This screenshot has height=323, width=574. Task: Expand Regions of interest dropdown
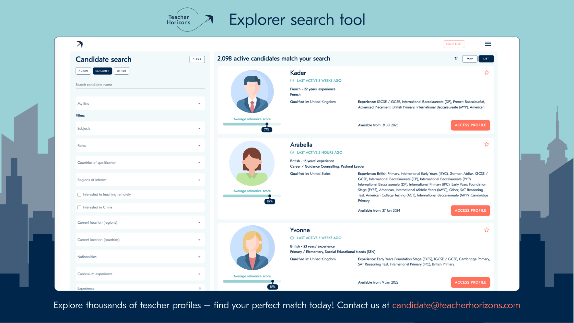pos(140,180)
